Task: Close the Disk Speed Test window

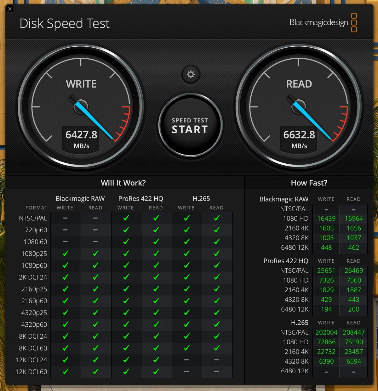Action: (x=10, y=9)
